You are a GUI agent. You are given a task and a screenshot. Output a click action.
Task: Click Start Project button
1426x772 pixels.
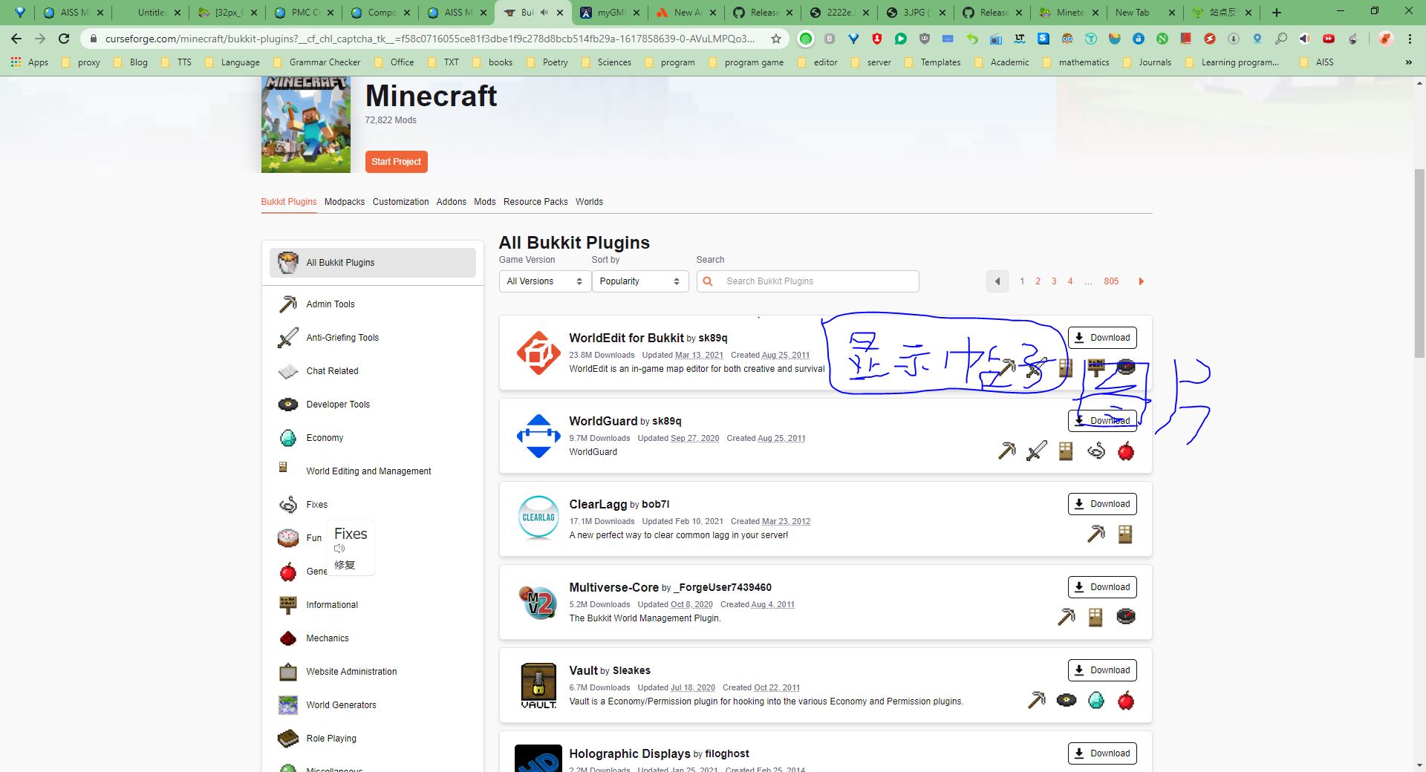pyautogui.click(x=396, y=162)
